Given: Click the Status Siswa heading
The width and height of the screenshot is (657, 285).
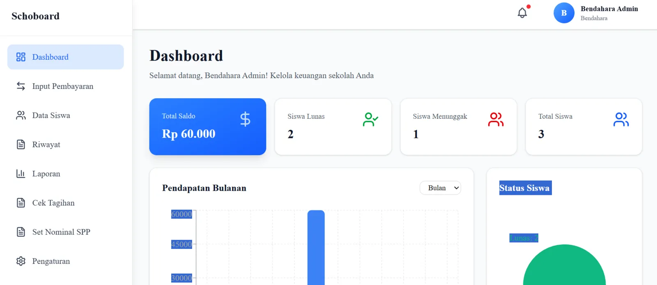Looking at the screenshot, I should pos(525,188).
